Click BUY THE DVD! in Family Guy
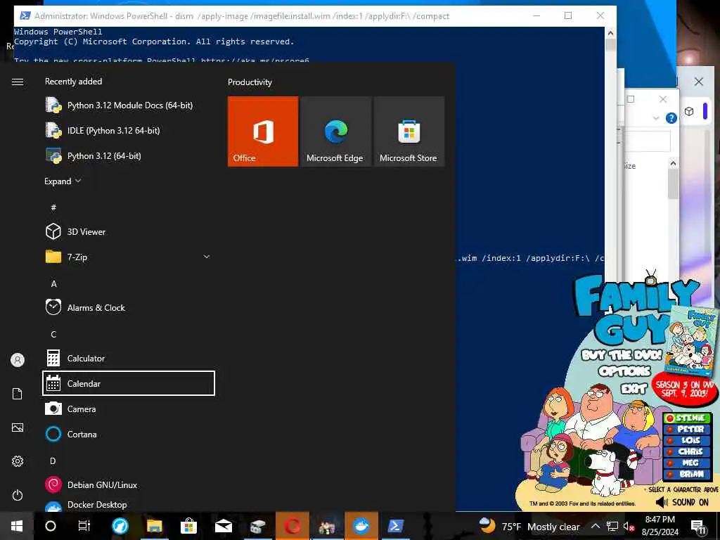The width and height of the screenshot is (720, 540). (622, 355)
